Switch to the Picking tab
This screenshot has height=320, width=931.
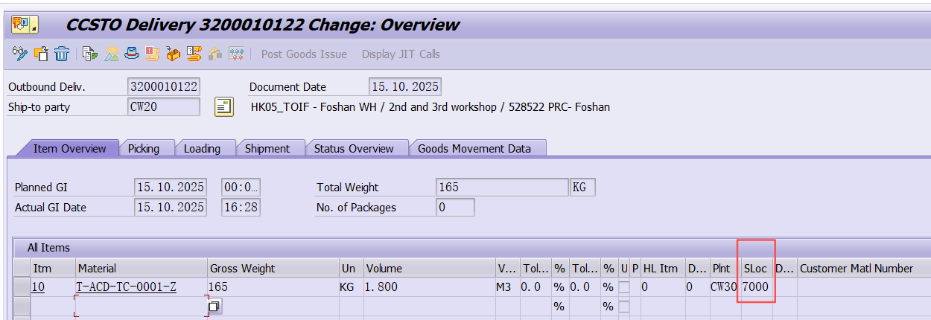click(x=144, y=149)
